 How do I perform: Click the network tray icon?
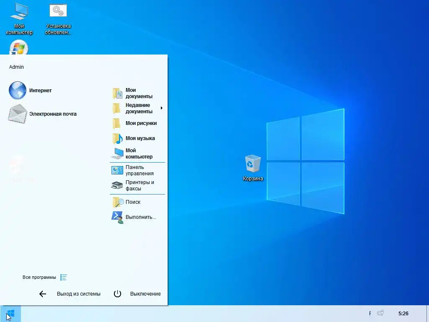click(380, 313)
